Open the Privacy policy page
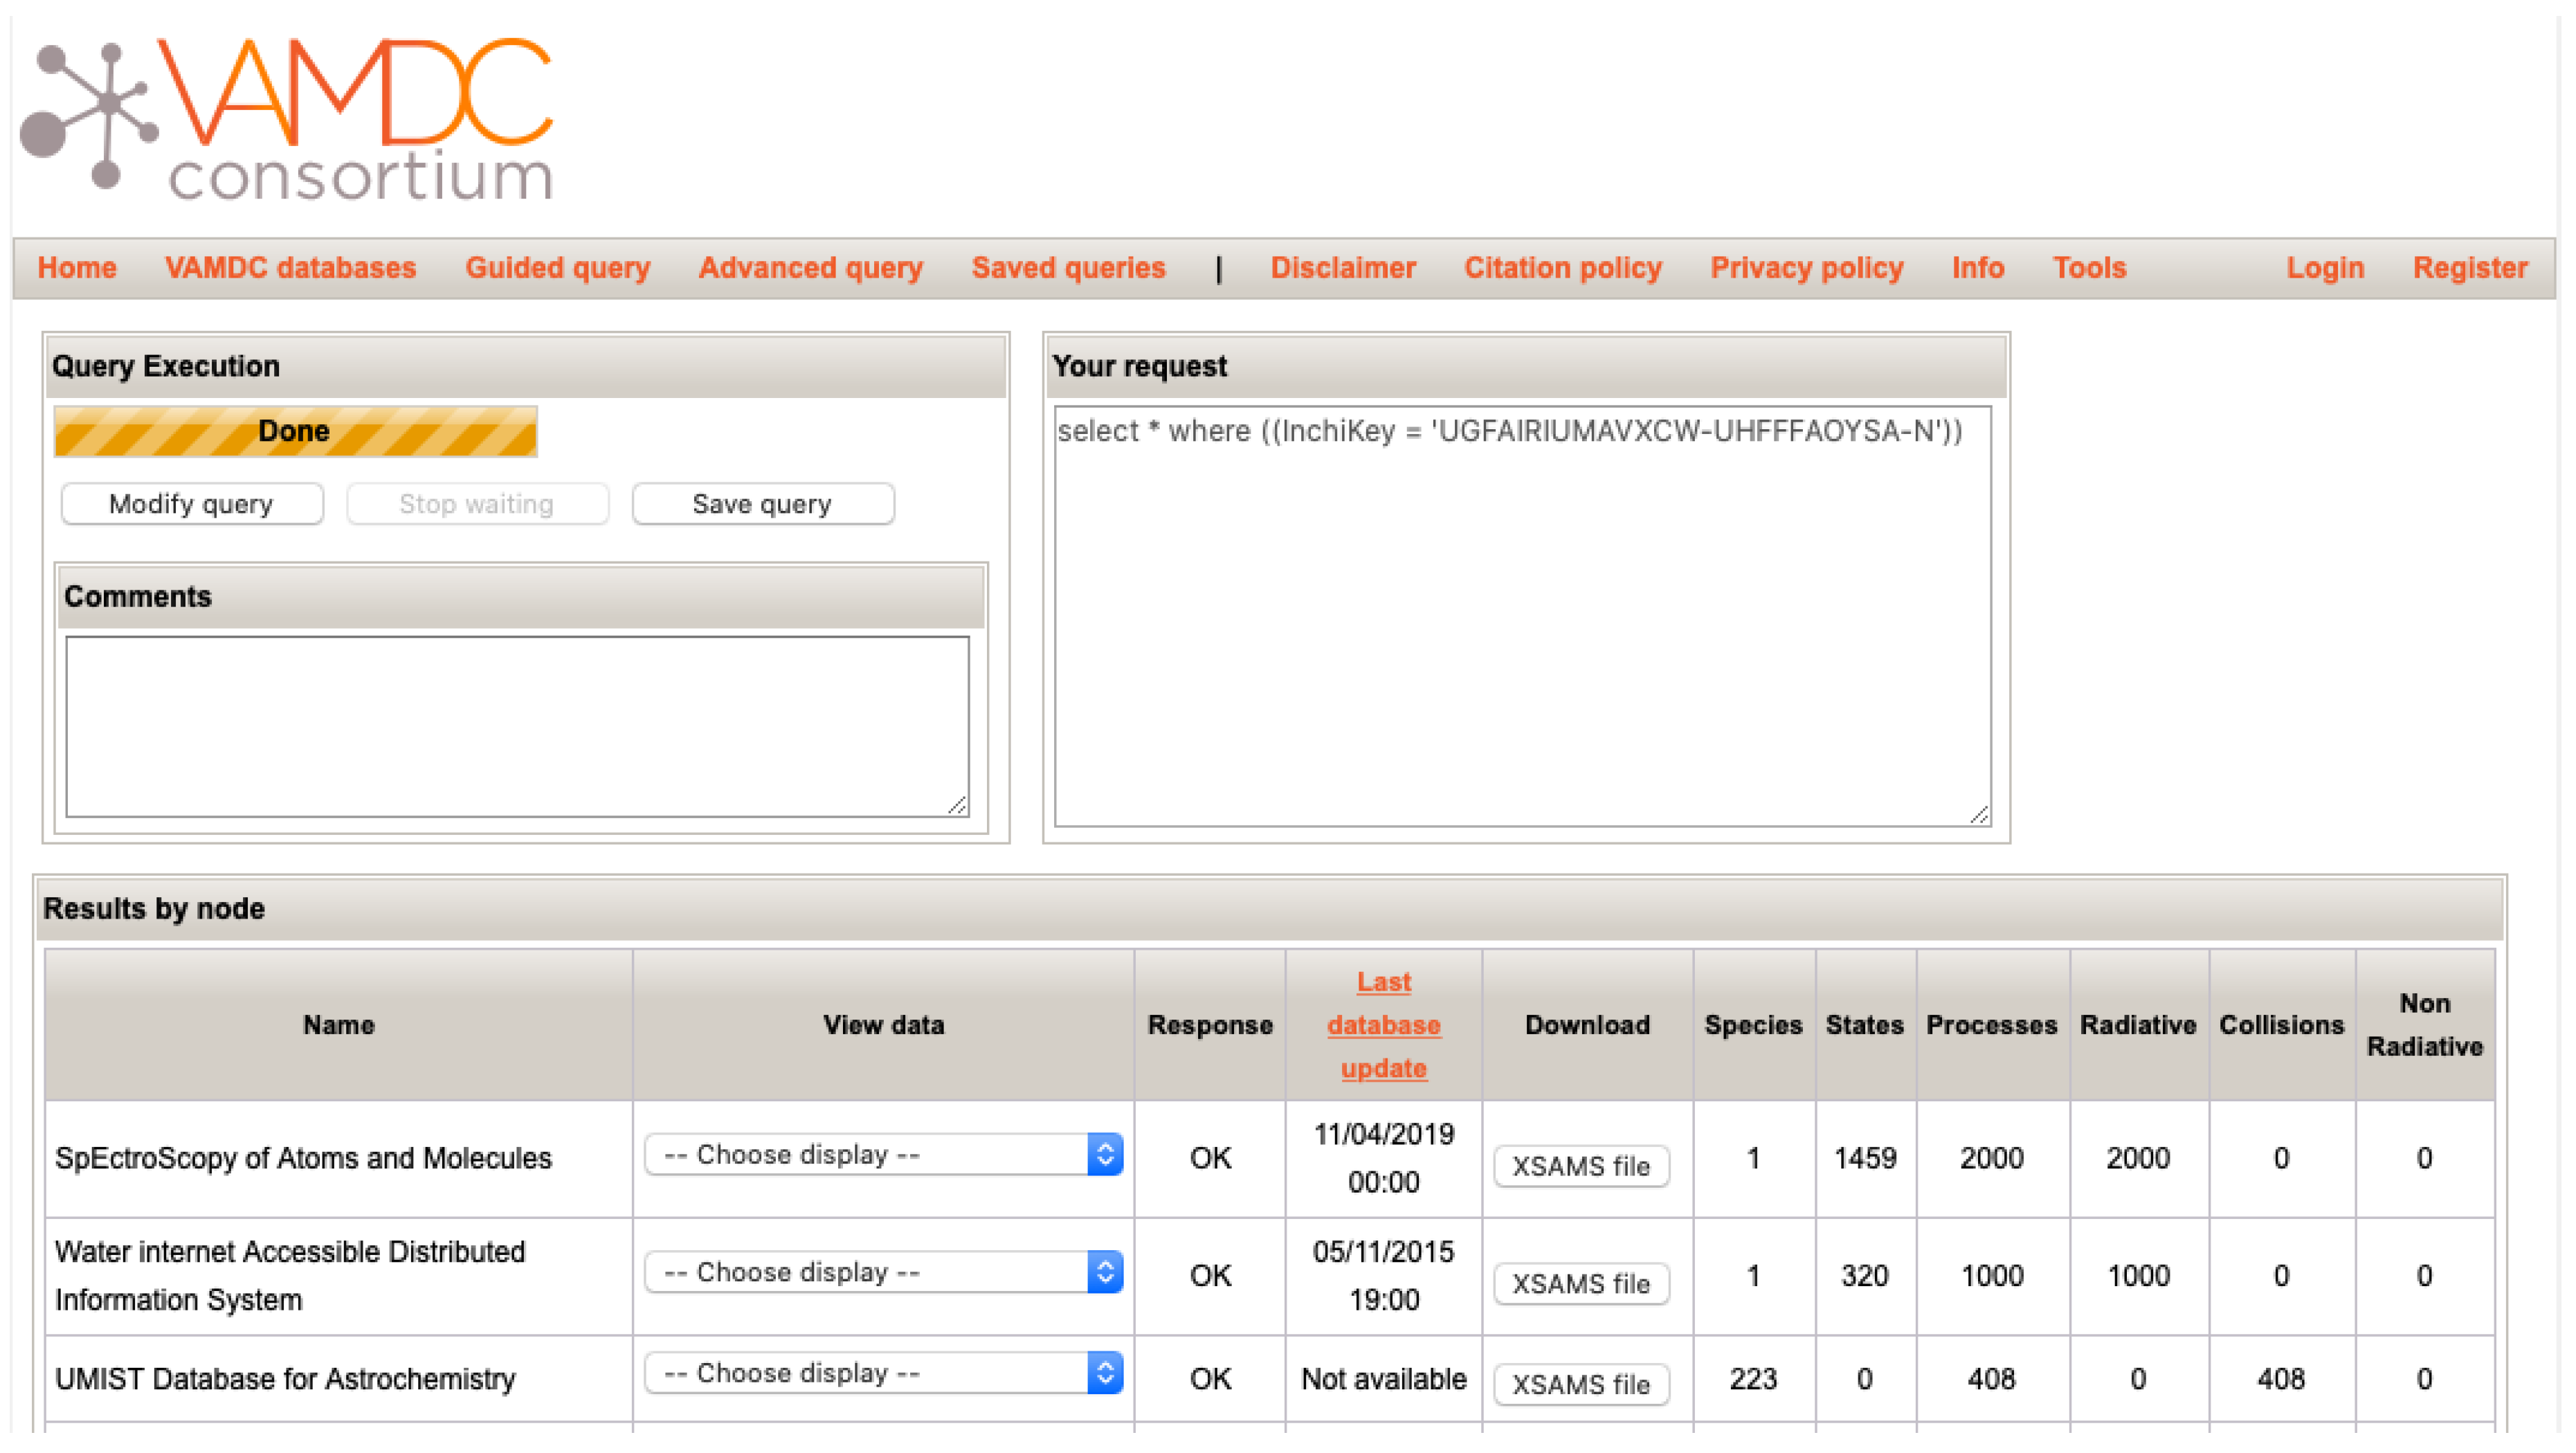The height and width of the screenshot is (1453, 2576). pos(1806,268)
